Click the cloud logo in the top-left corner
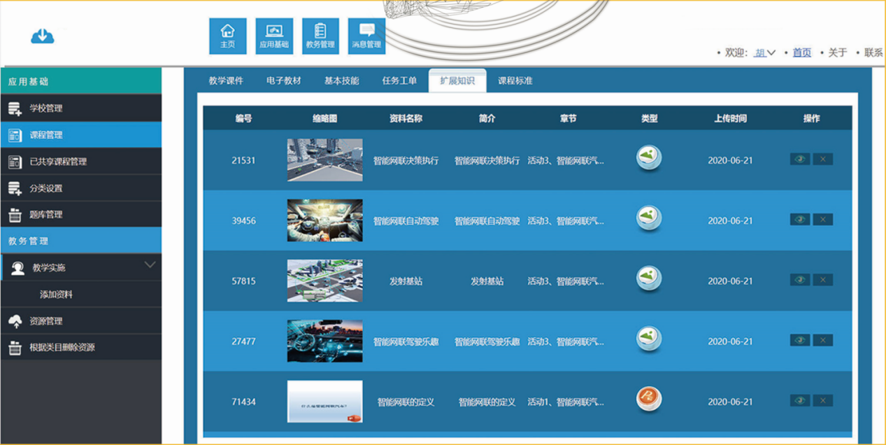The height and width of the screenshot is (445, 886). [x=42, y=35]
